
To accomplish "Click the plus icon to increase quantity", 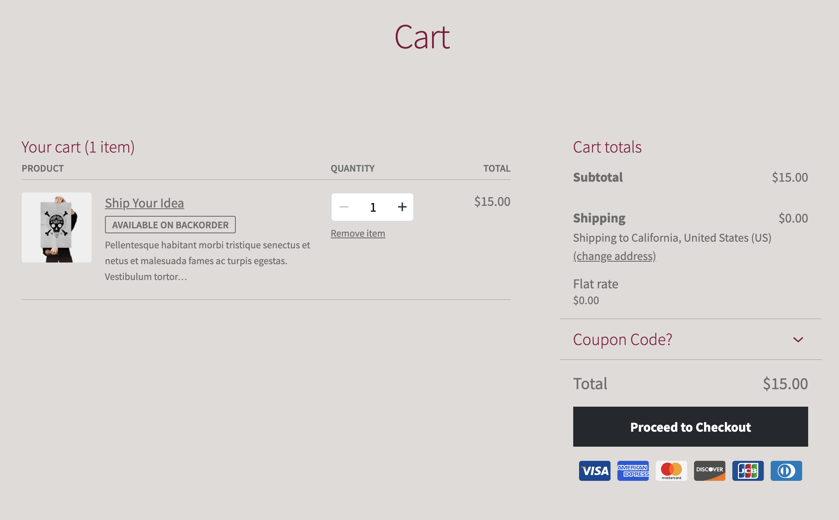I will [x=402, y=207].
